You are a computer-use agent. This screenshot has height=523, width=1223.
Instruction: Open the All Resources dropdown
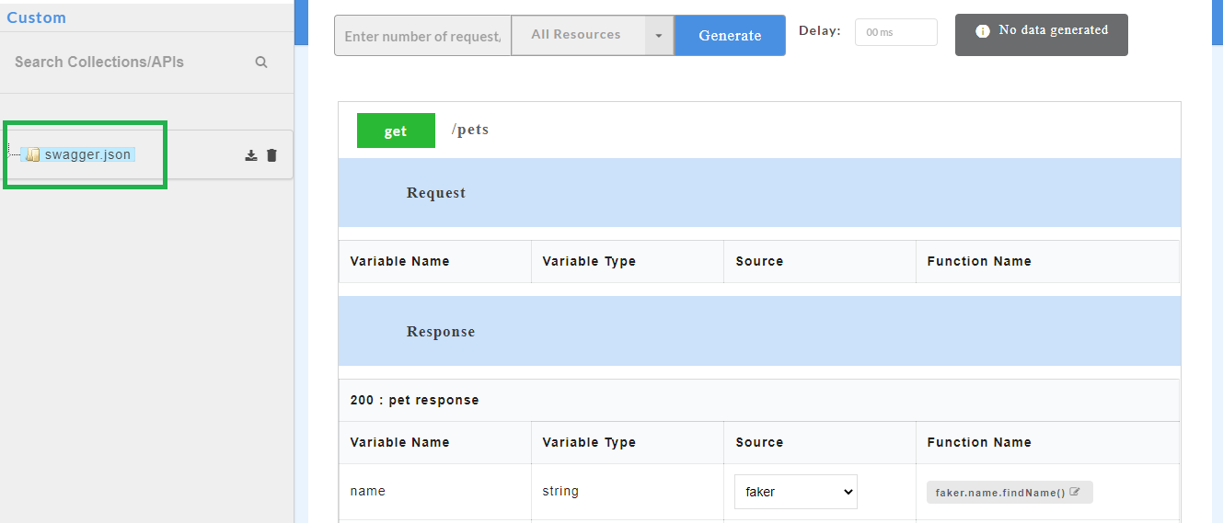coord(577,35)
